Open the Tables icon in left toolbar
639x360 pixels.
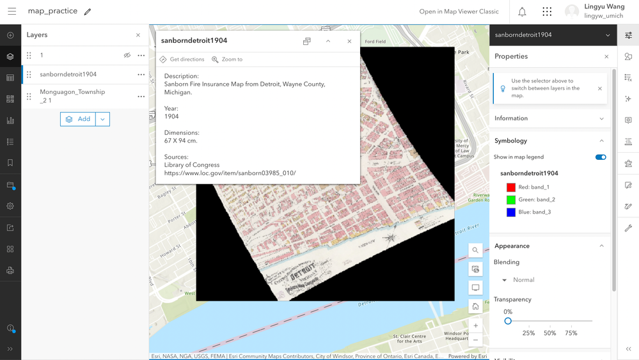[x=11, y=78]
